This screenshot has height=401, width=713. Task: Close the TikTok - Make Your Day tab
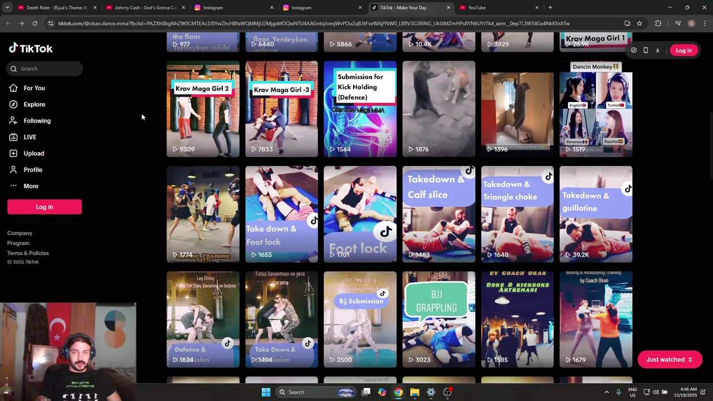pos(448,8)
